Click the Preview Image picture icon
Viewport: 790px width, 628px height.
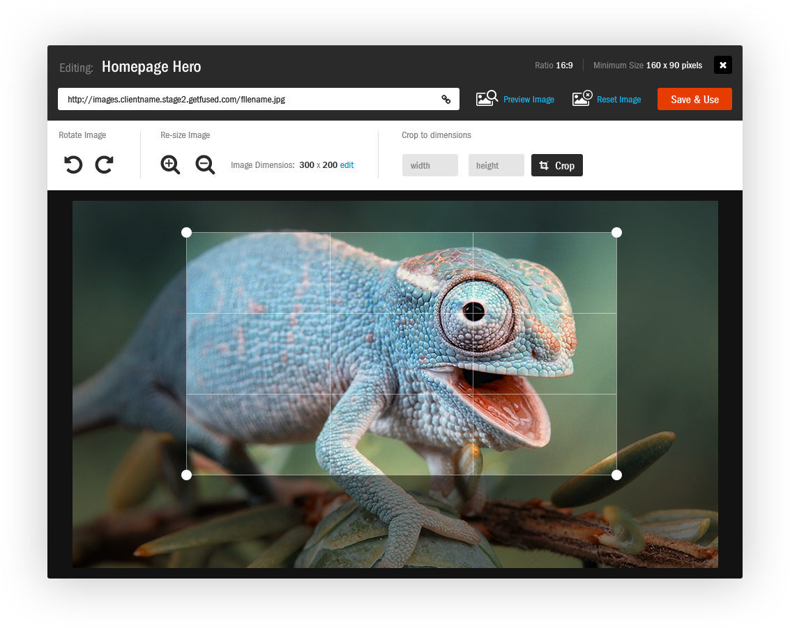(x=487, y=98)
